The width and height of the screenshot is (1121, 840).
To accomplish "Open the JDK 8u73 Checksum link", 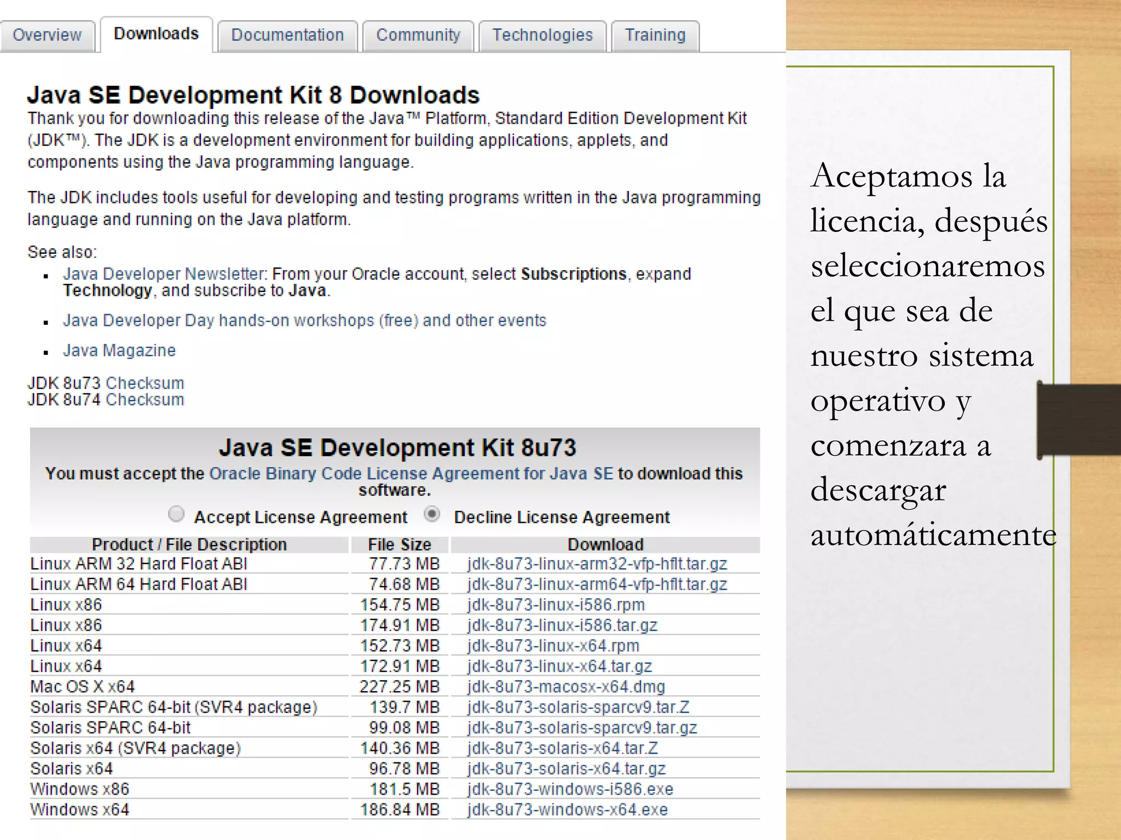I will (x=145, y=383).
